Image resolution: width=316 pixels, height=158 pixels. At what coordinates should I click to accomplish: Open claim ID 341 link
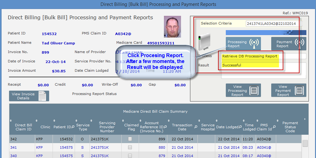click(13, 147)
